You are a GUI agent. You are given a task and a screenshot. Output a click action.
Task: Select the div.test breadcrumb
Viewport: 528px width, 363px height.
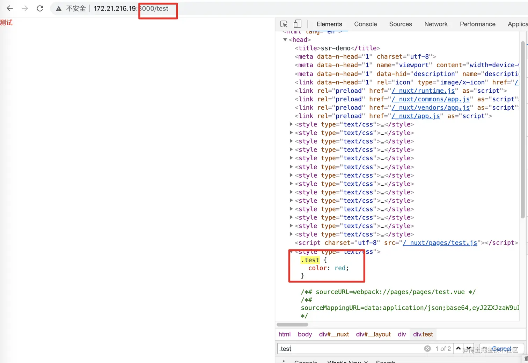coord(423,334)
